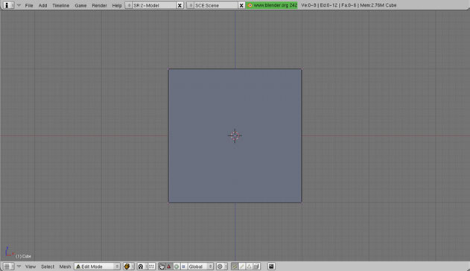Click the 3D cursor at the cube center
The width and height of the screenshot is (470, 271).
coord(235,135)
